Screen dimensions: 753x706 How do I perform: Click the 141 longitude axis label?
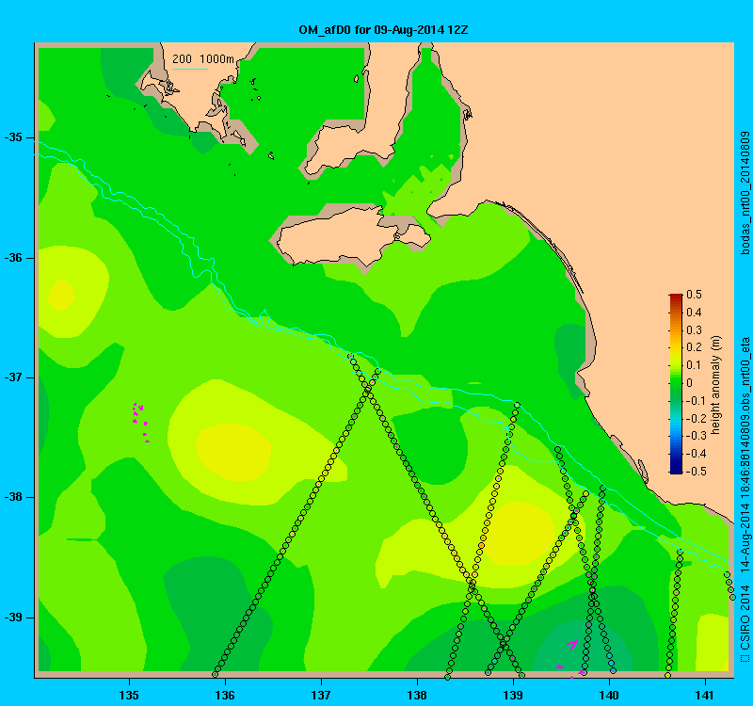pyautogui.click(x=705, y=696)
